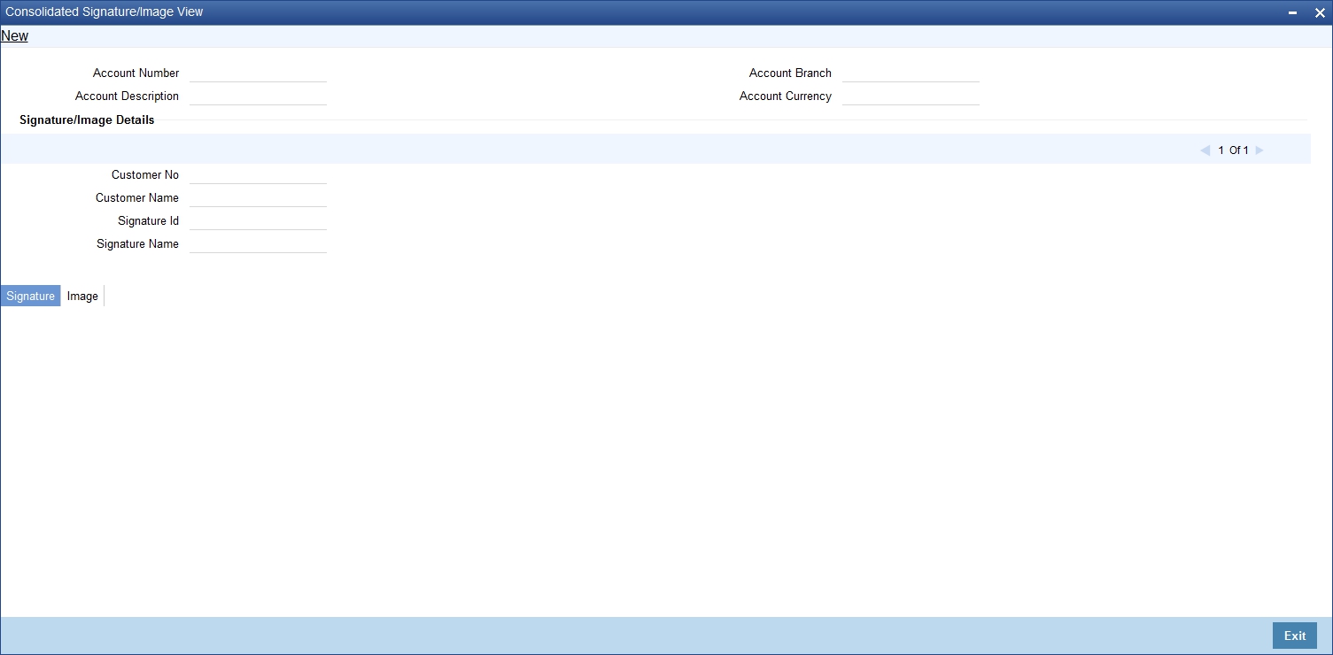Click the Customer No label
The height and width of the screenshot is (655, 1333).
click(144, 174)
